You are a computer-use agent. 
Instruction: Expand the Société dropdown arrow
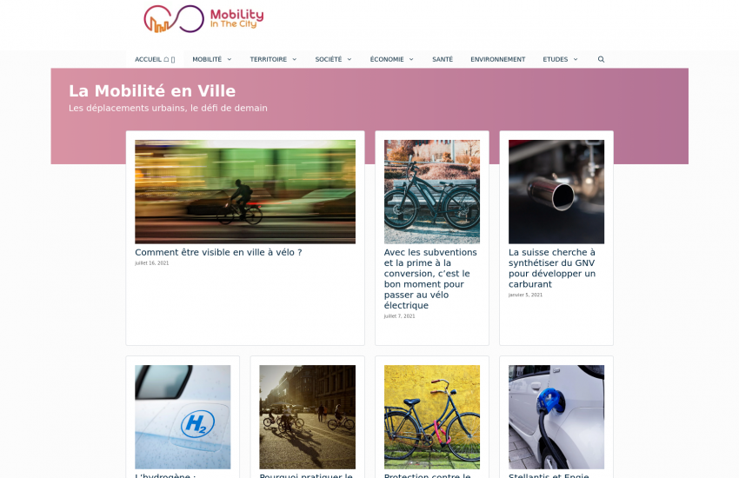click(x=350, y=59)
